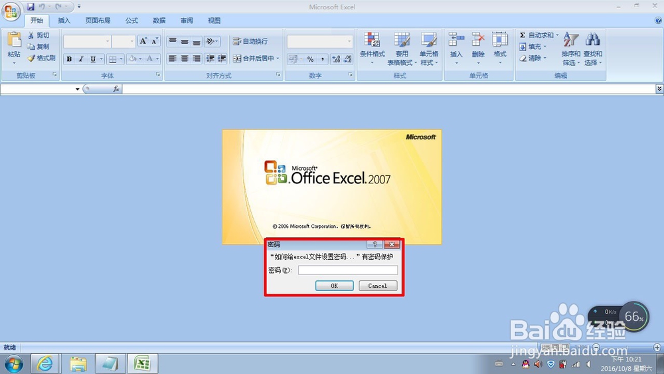The width and height of the screenshot is (664, 374).
Task: Switch to the 页面布局 (Page Layout) tab
Action: click(98, 21)
